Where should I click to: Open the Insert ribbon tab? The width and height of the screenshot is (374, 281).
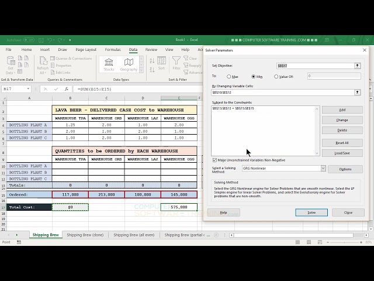click(x=45, y=49)
